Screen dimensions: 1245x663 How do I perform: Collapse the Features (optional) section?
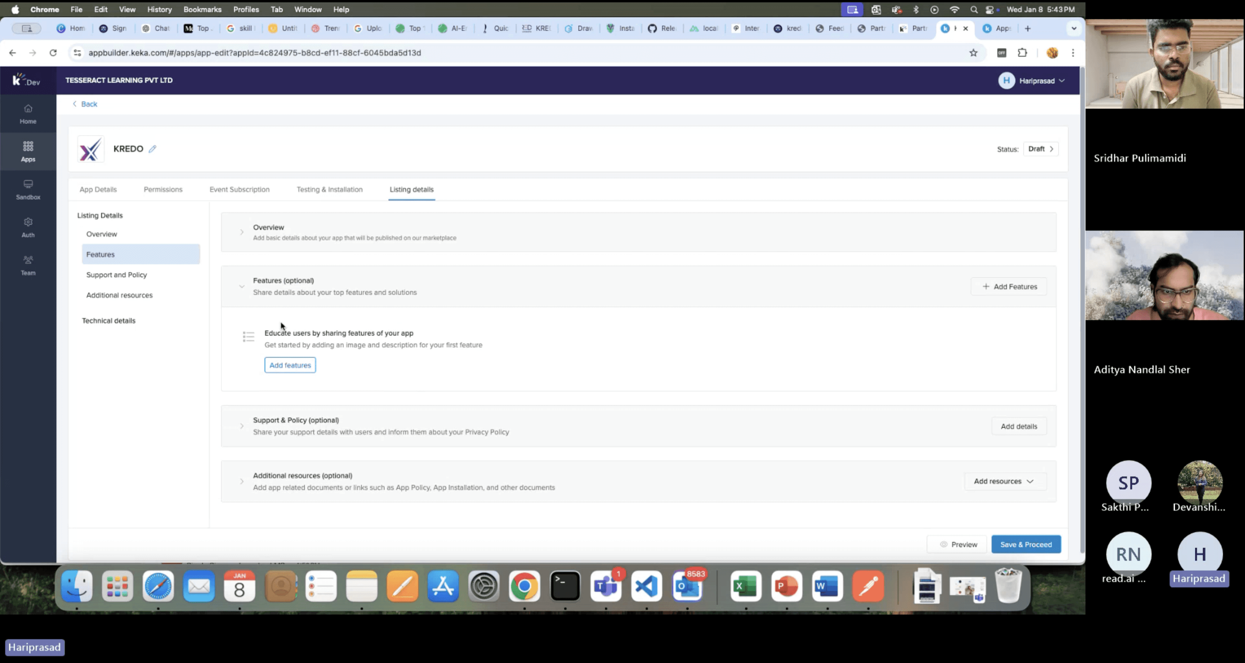pos(242,286)
